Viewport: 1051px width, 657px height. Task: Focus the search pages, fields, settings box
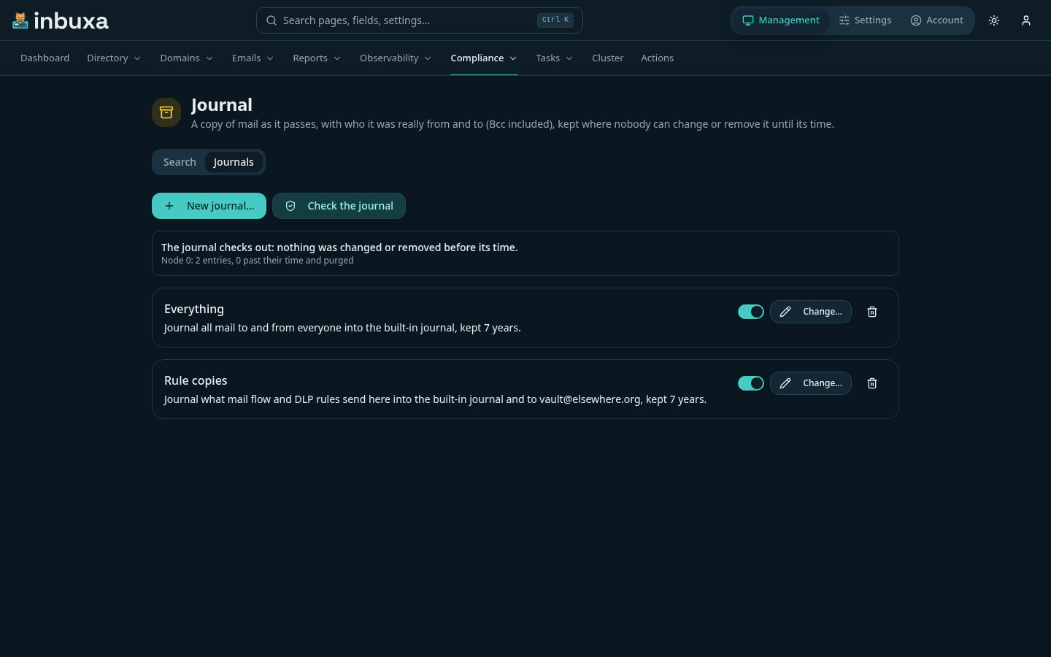420,20
